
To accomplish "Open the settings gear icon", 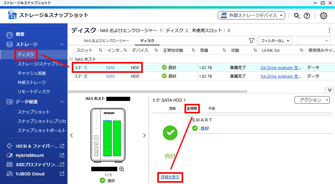I will coord(323,16).
